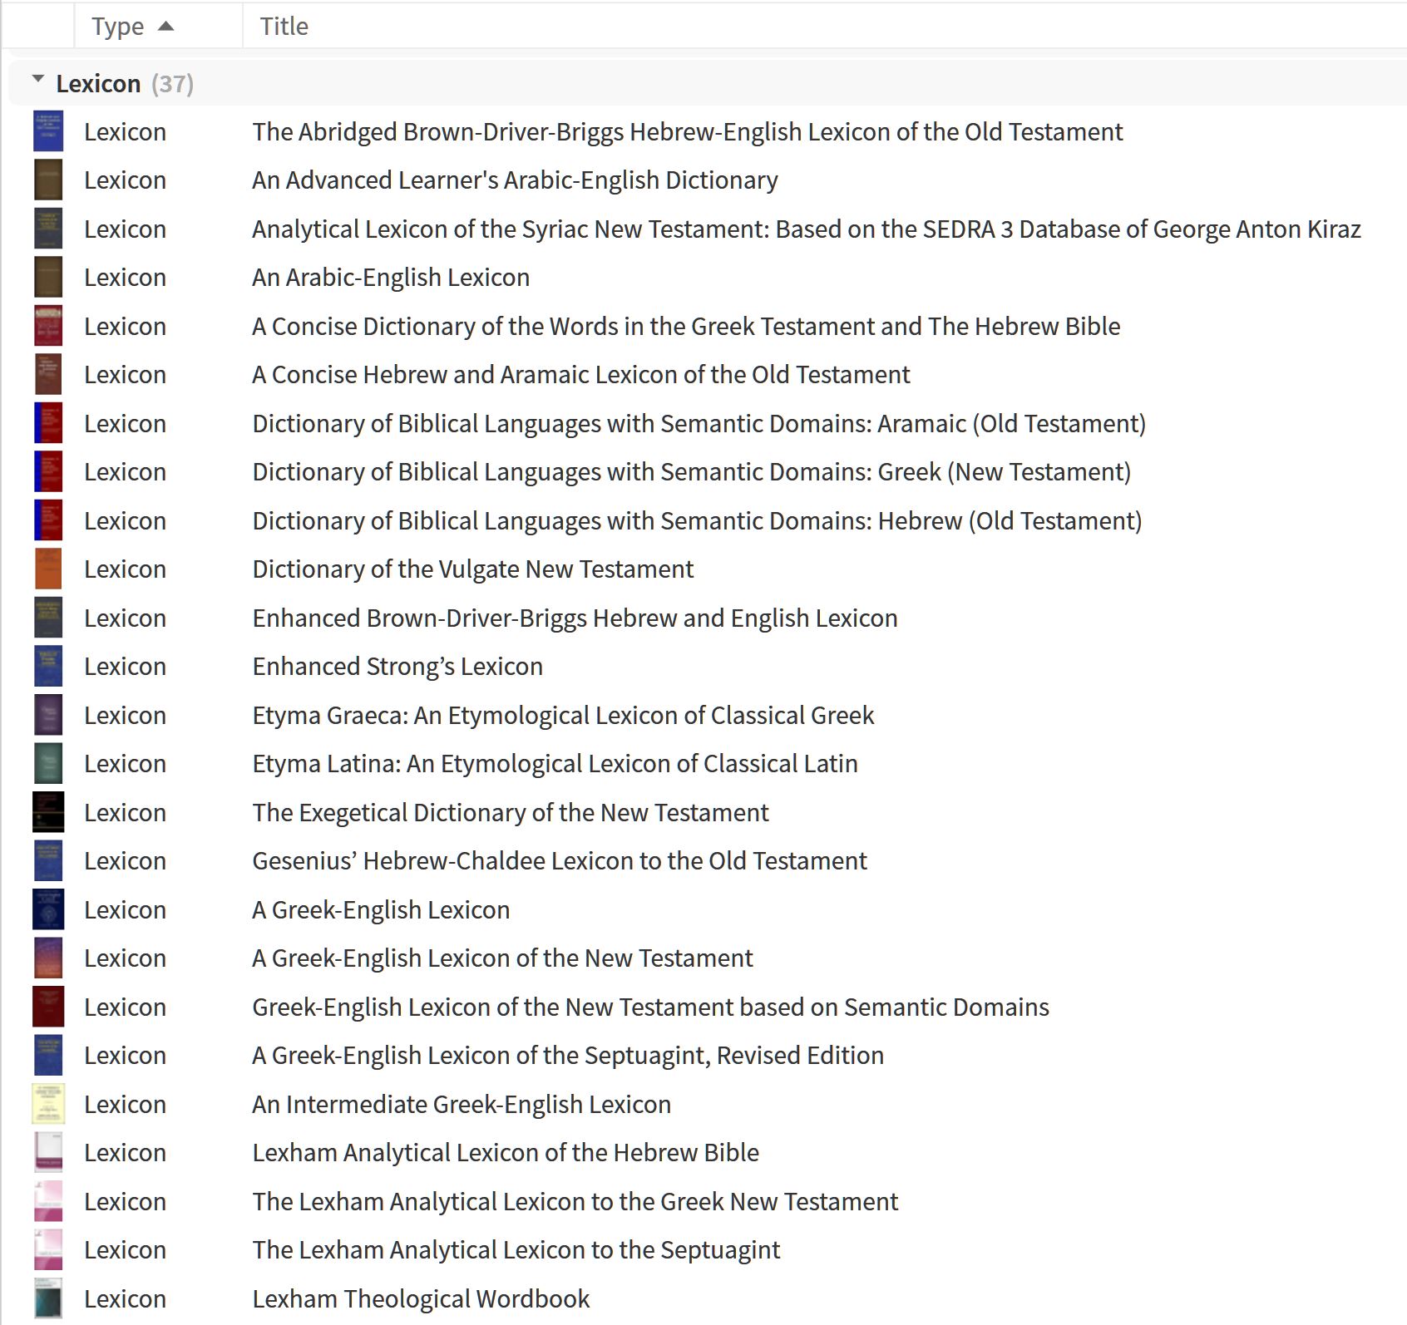1407x1325 pixels.
Task: Click the Exegetical Dictionary dark cover thumbnail
Action: (x=47, y=812)
